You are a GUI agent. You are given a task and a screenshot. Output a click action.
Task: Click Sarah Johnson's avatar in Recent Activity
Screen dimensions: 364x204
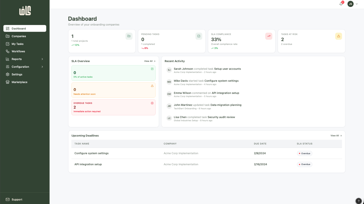[x=169, y=70]
